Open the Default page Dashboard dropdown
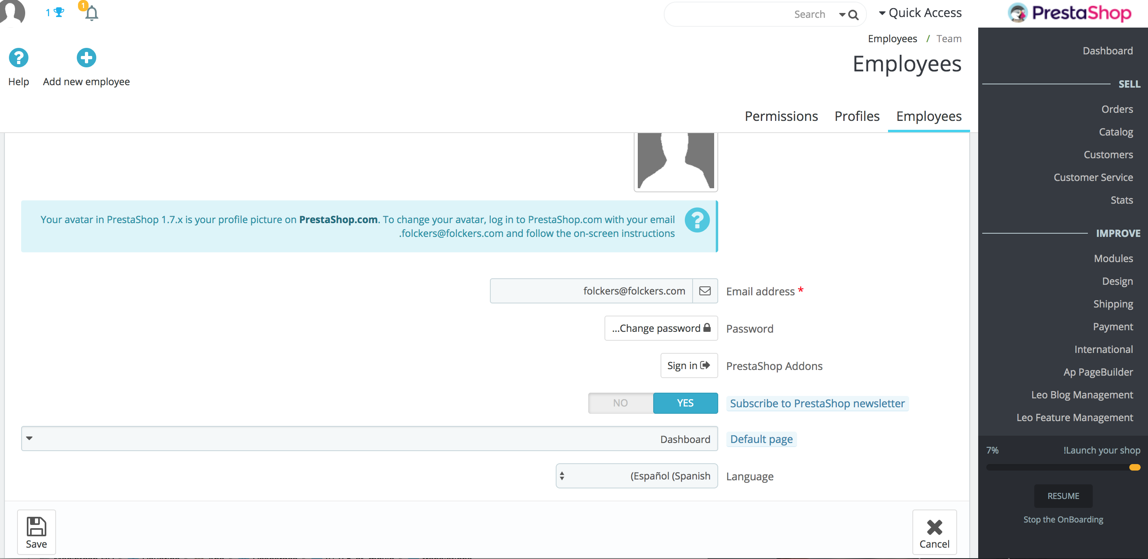1148x559 pixels. pyautogui.click(x=369, y=439)
